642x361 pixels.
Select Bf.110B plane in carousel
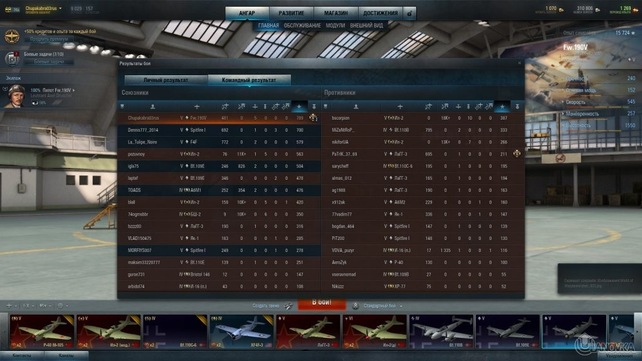click(x=441, y=331)
